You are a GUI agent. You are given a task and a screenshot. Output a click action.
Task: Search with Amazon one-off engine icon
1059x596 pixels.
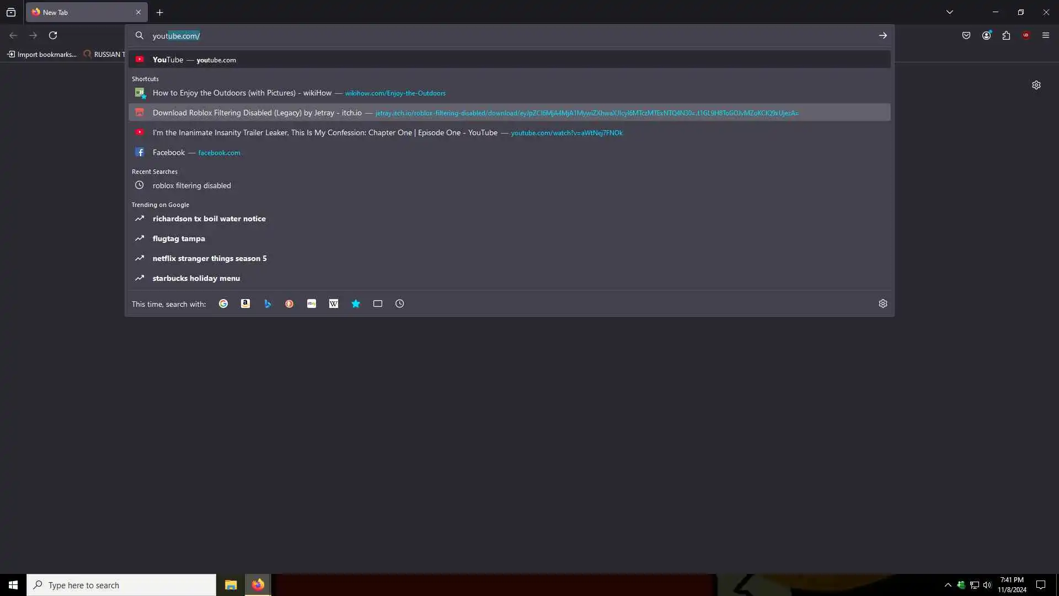tap(245, 304)
